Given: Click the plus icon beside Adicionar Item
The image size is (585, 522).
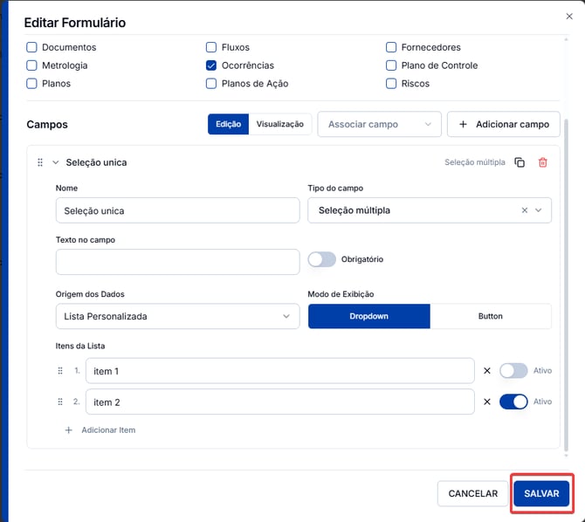Looking at the screenshot, I should pos(69,430).
